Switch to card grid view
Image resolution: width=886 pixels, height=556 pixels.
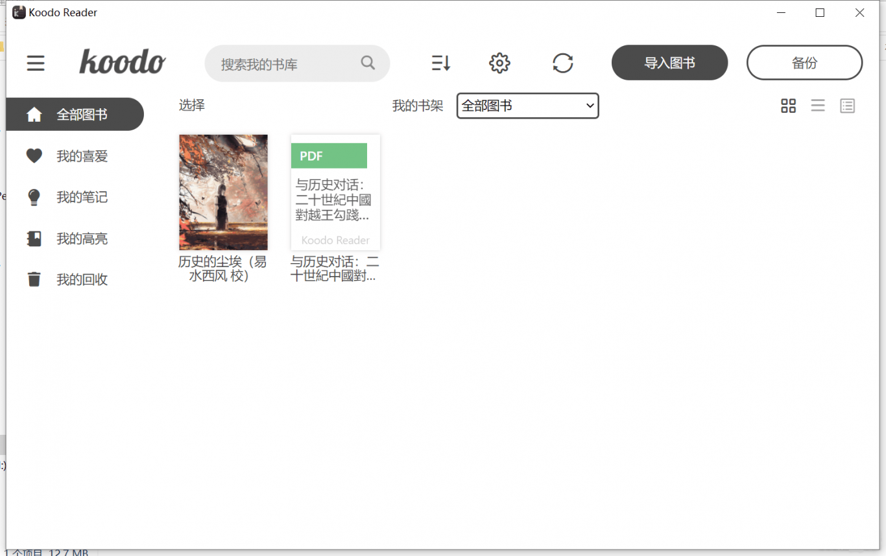click(788, 106)
